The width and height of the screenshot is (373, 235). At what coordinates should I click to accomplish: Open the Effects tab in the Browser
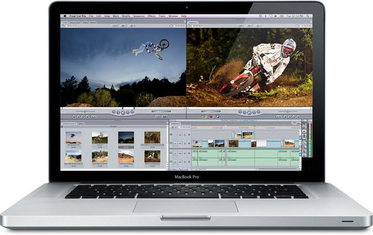coord(81,124)
